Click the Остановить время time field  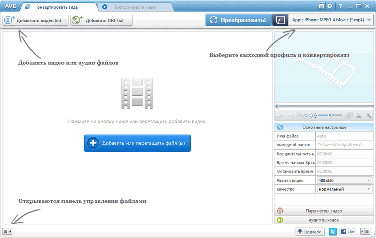344,171
